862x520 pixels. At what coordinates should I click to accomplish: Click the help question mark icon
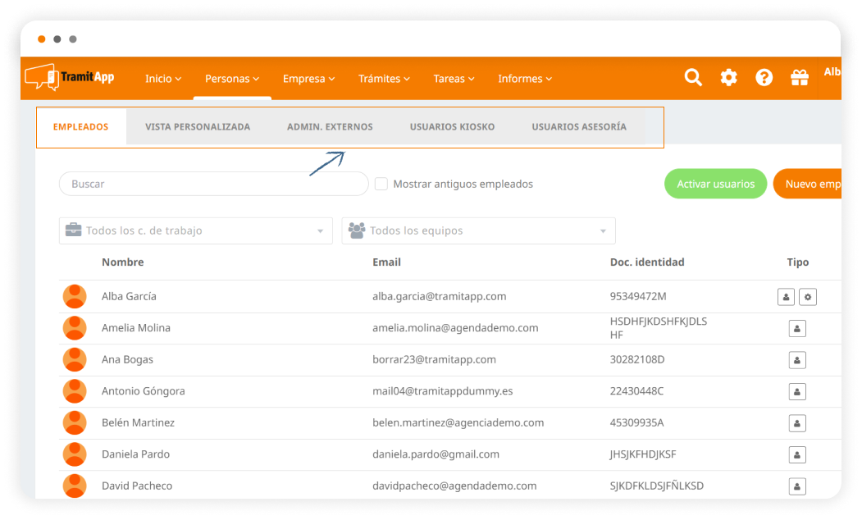764,78
